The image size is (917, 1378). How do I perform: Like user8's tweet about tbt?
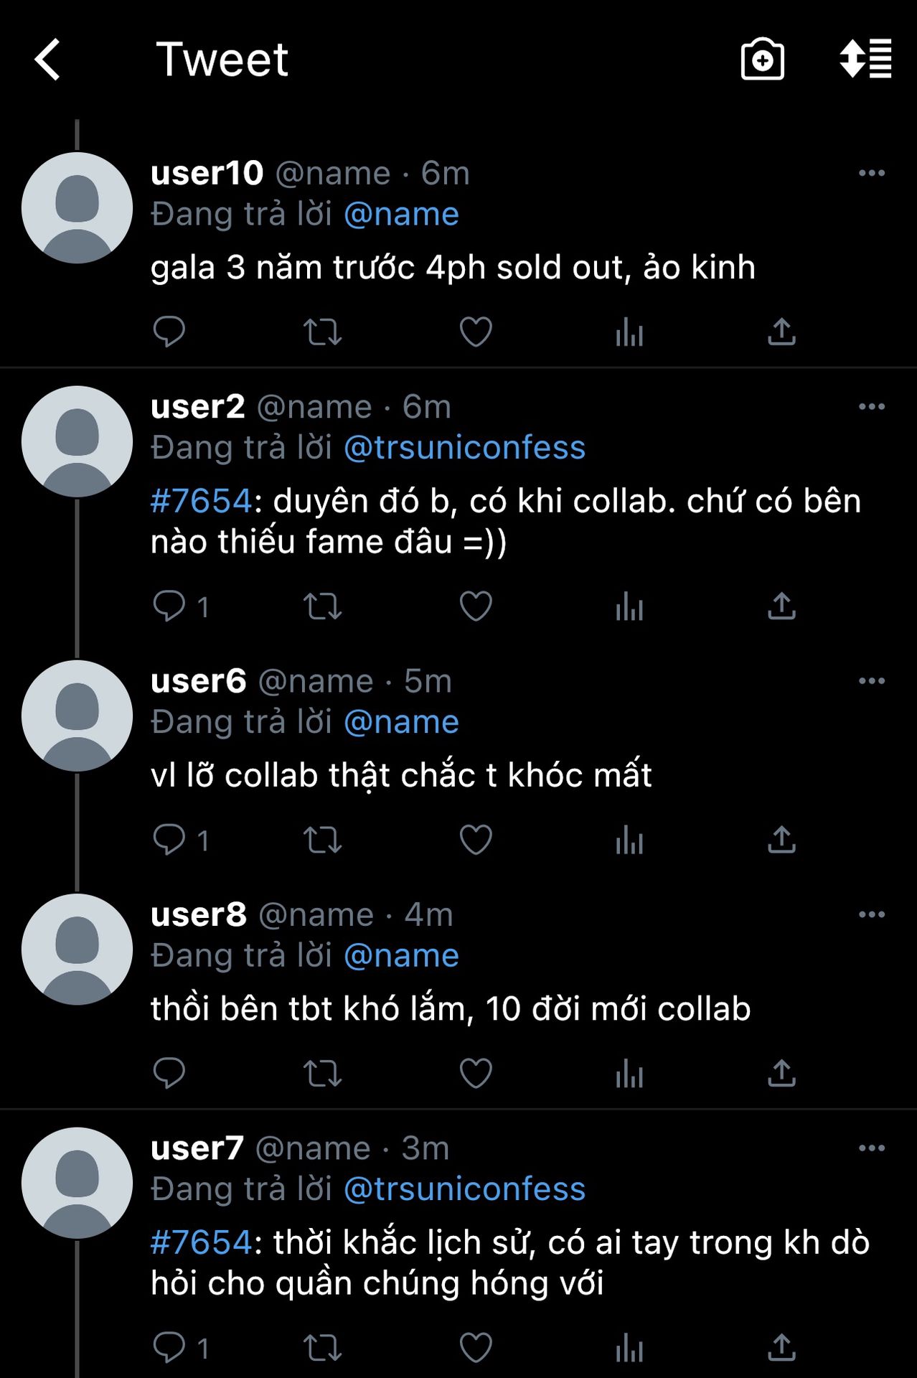[x=476, y=1074]
